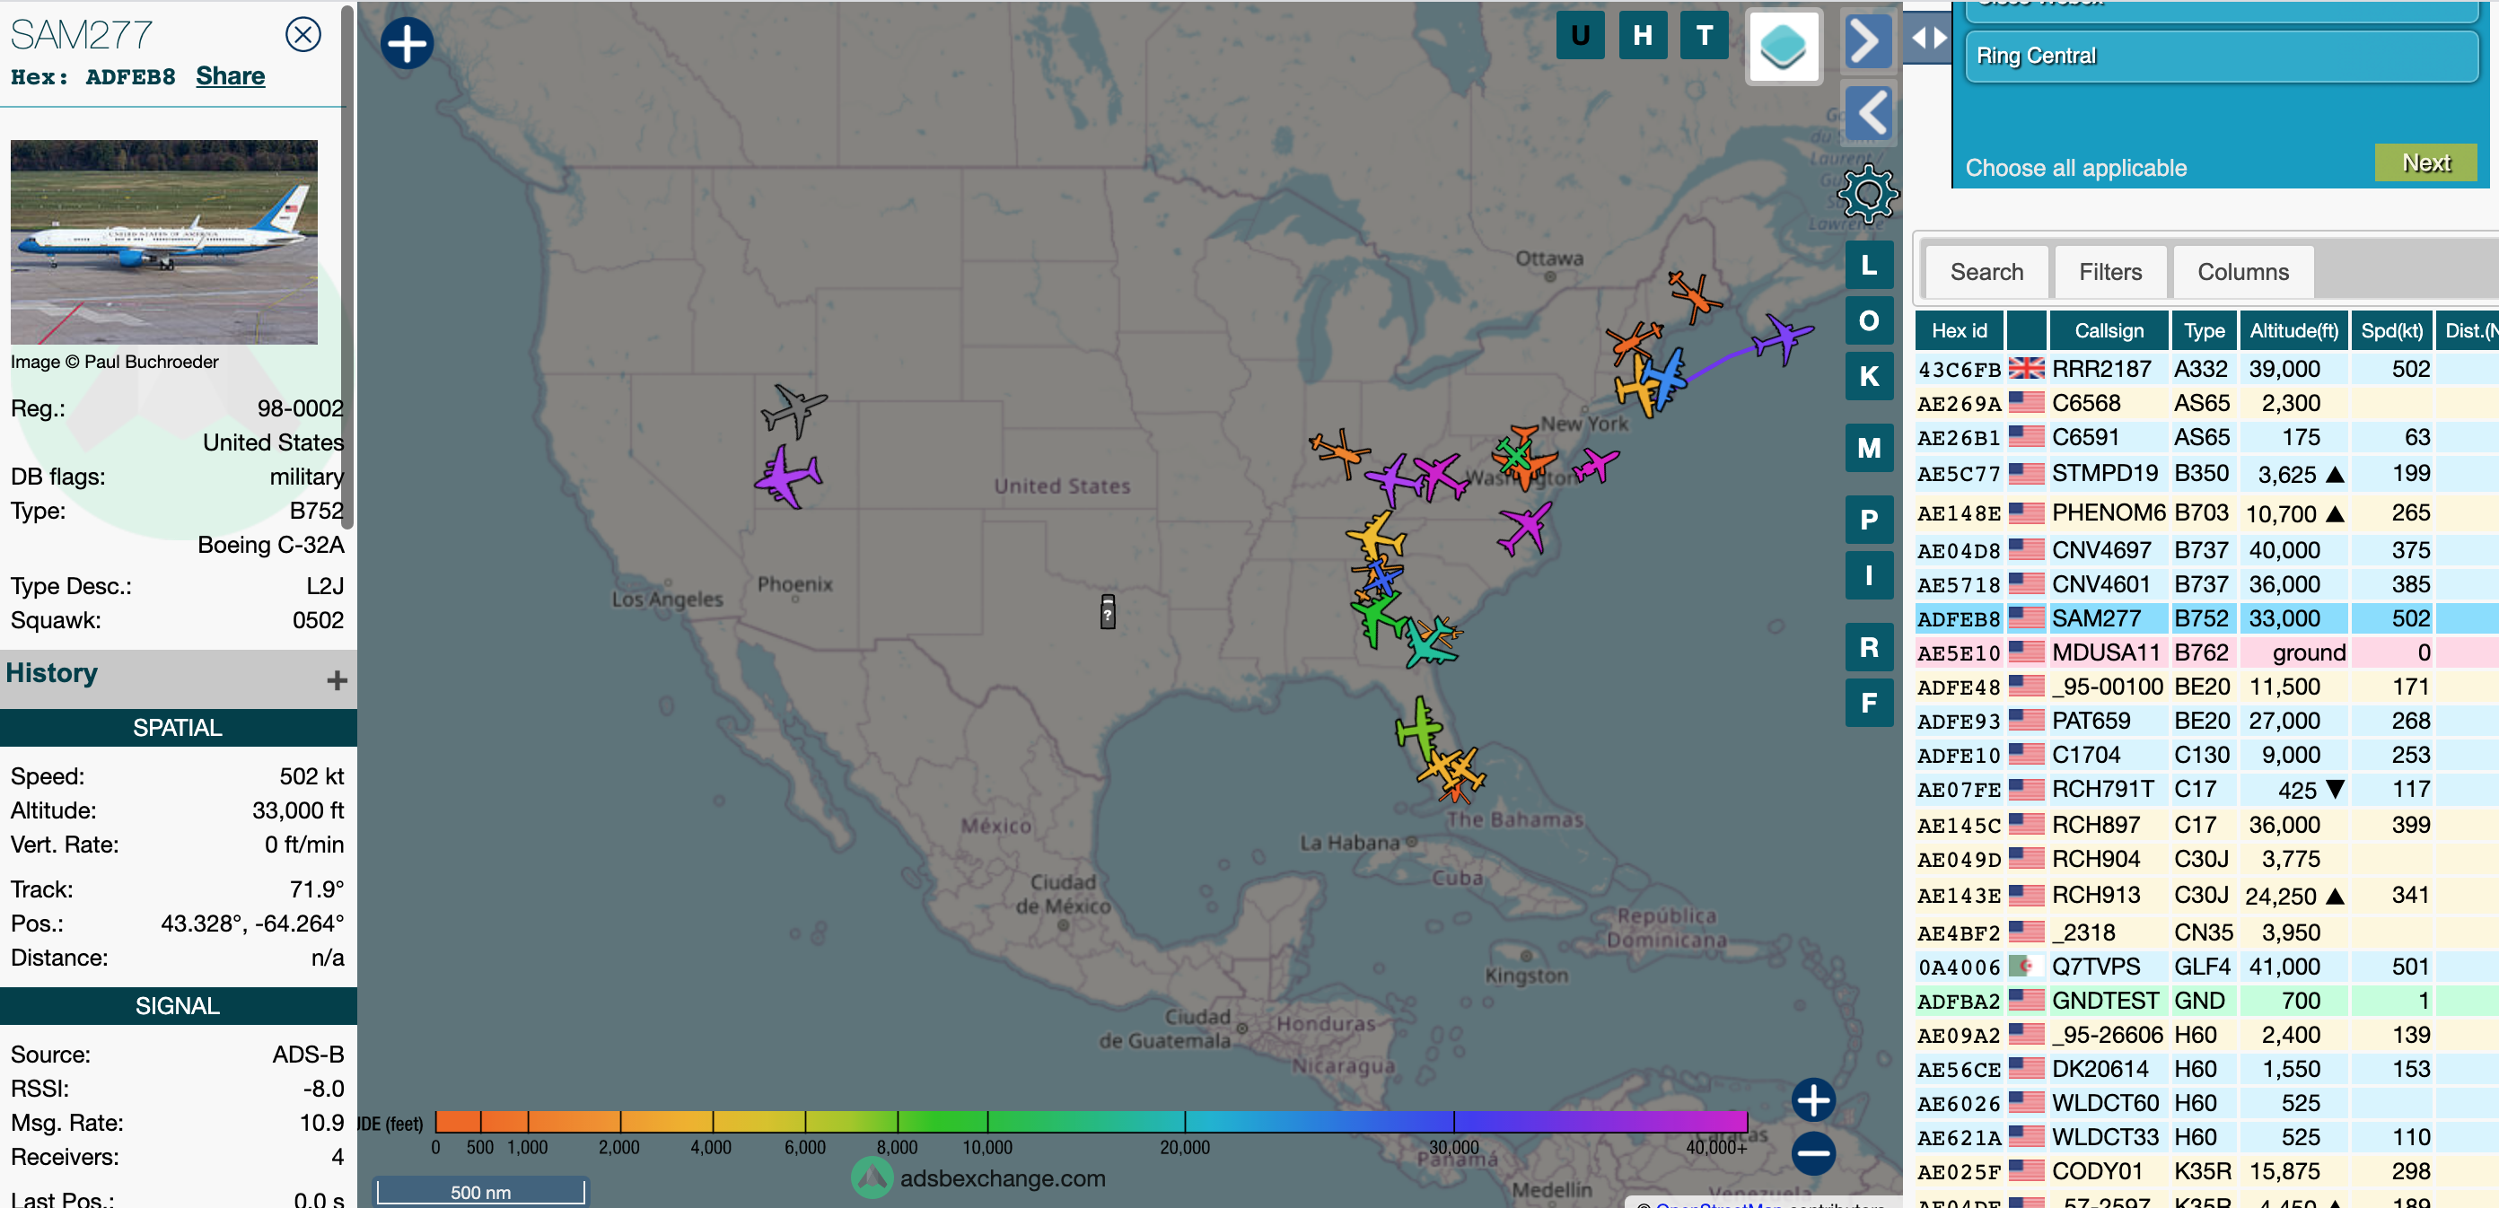The image size is (2499, 1208).
Task: Click the adsbexchange.com logo link
Action: (x=978, y=1177)
